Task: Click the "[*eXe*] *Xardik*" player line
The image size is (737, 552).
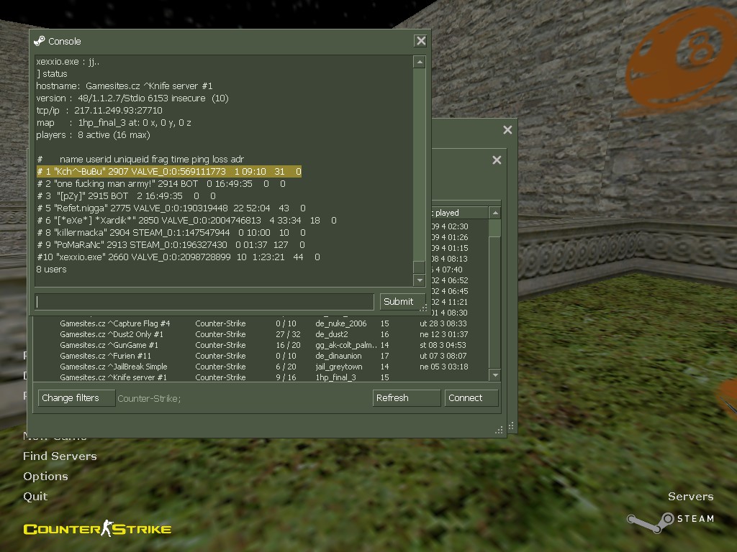Action: tap(186, 220)
